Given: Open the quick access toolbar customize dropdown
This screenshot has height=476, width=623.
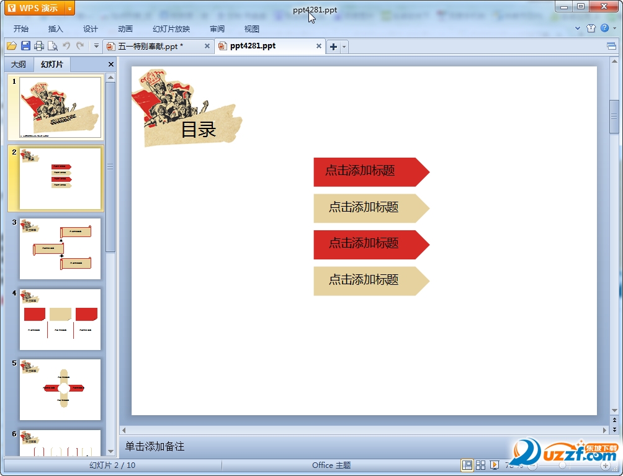Looking at the screenshot, I should 96,46.
